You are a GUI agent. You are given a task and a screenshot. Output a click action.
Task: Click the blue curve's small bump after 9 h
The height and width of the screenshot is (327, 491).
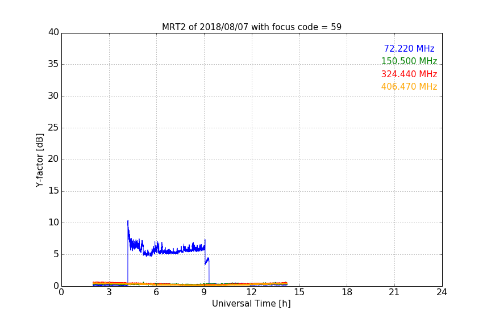click(207, 261)
